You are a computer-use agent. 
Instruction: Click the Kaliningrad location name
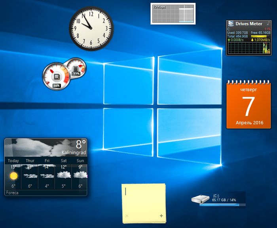[x=74, y=152]
